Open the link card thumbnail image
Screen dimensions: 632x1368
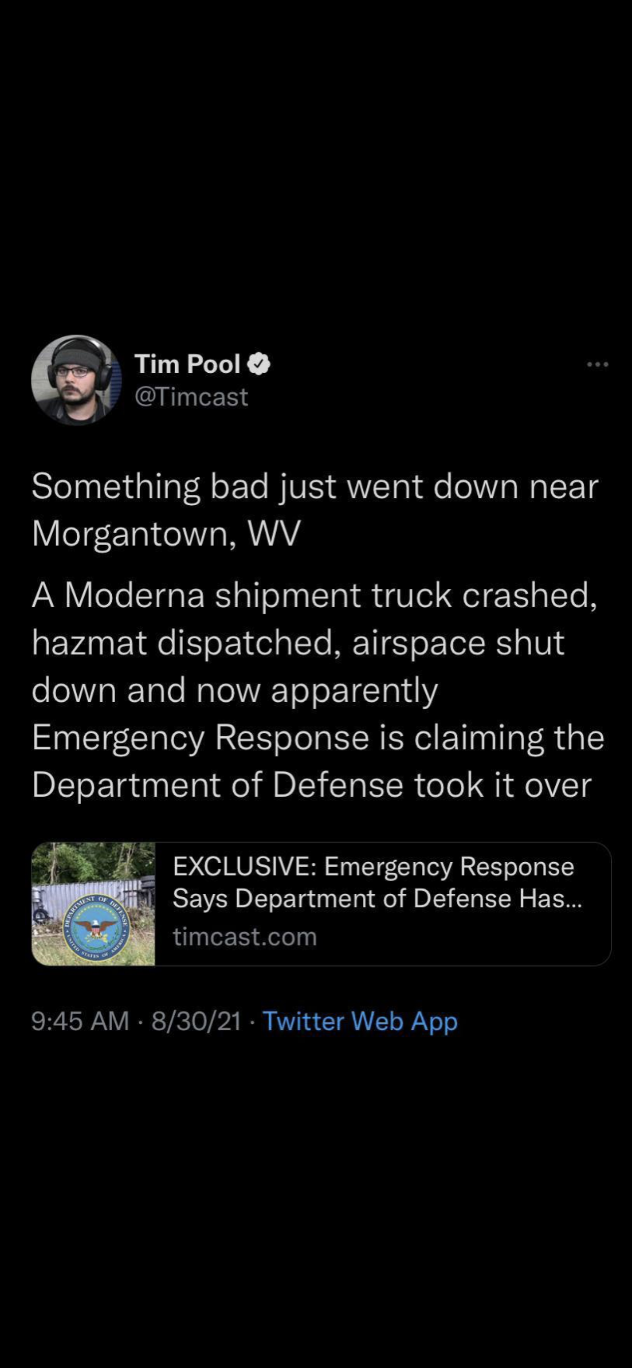pyautogui.click(x=94, y=903)
